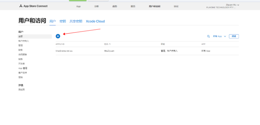This screenshot has height=125, width=260.
Task: Open 测试员 under the 沙盒 section
Action: [21, 90]
